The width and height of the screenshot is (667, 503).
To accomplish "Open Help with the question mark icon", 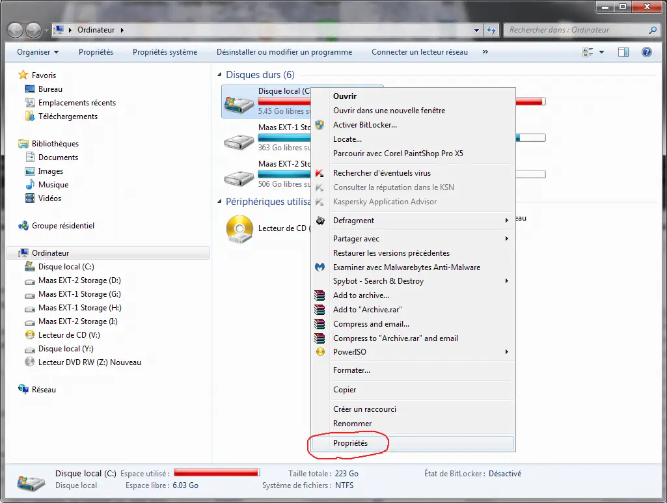I will (647, 52).
